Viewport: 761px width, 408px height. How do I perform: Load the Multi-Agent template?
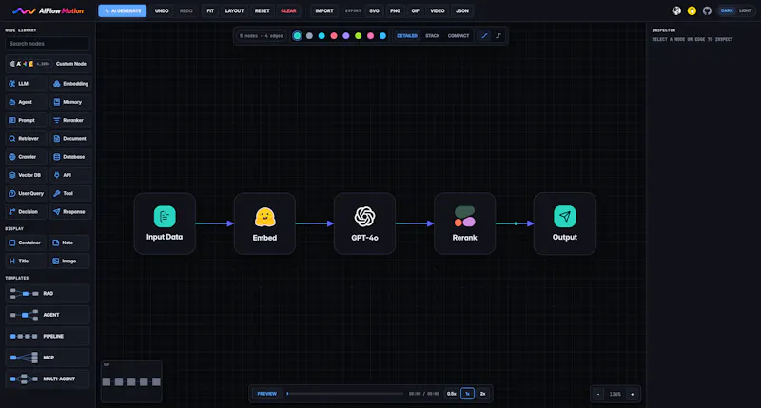point(48,379)
